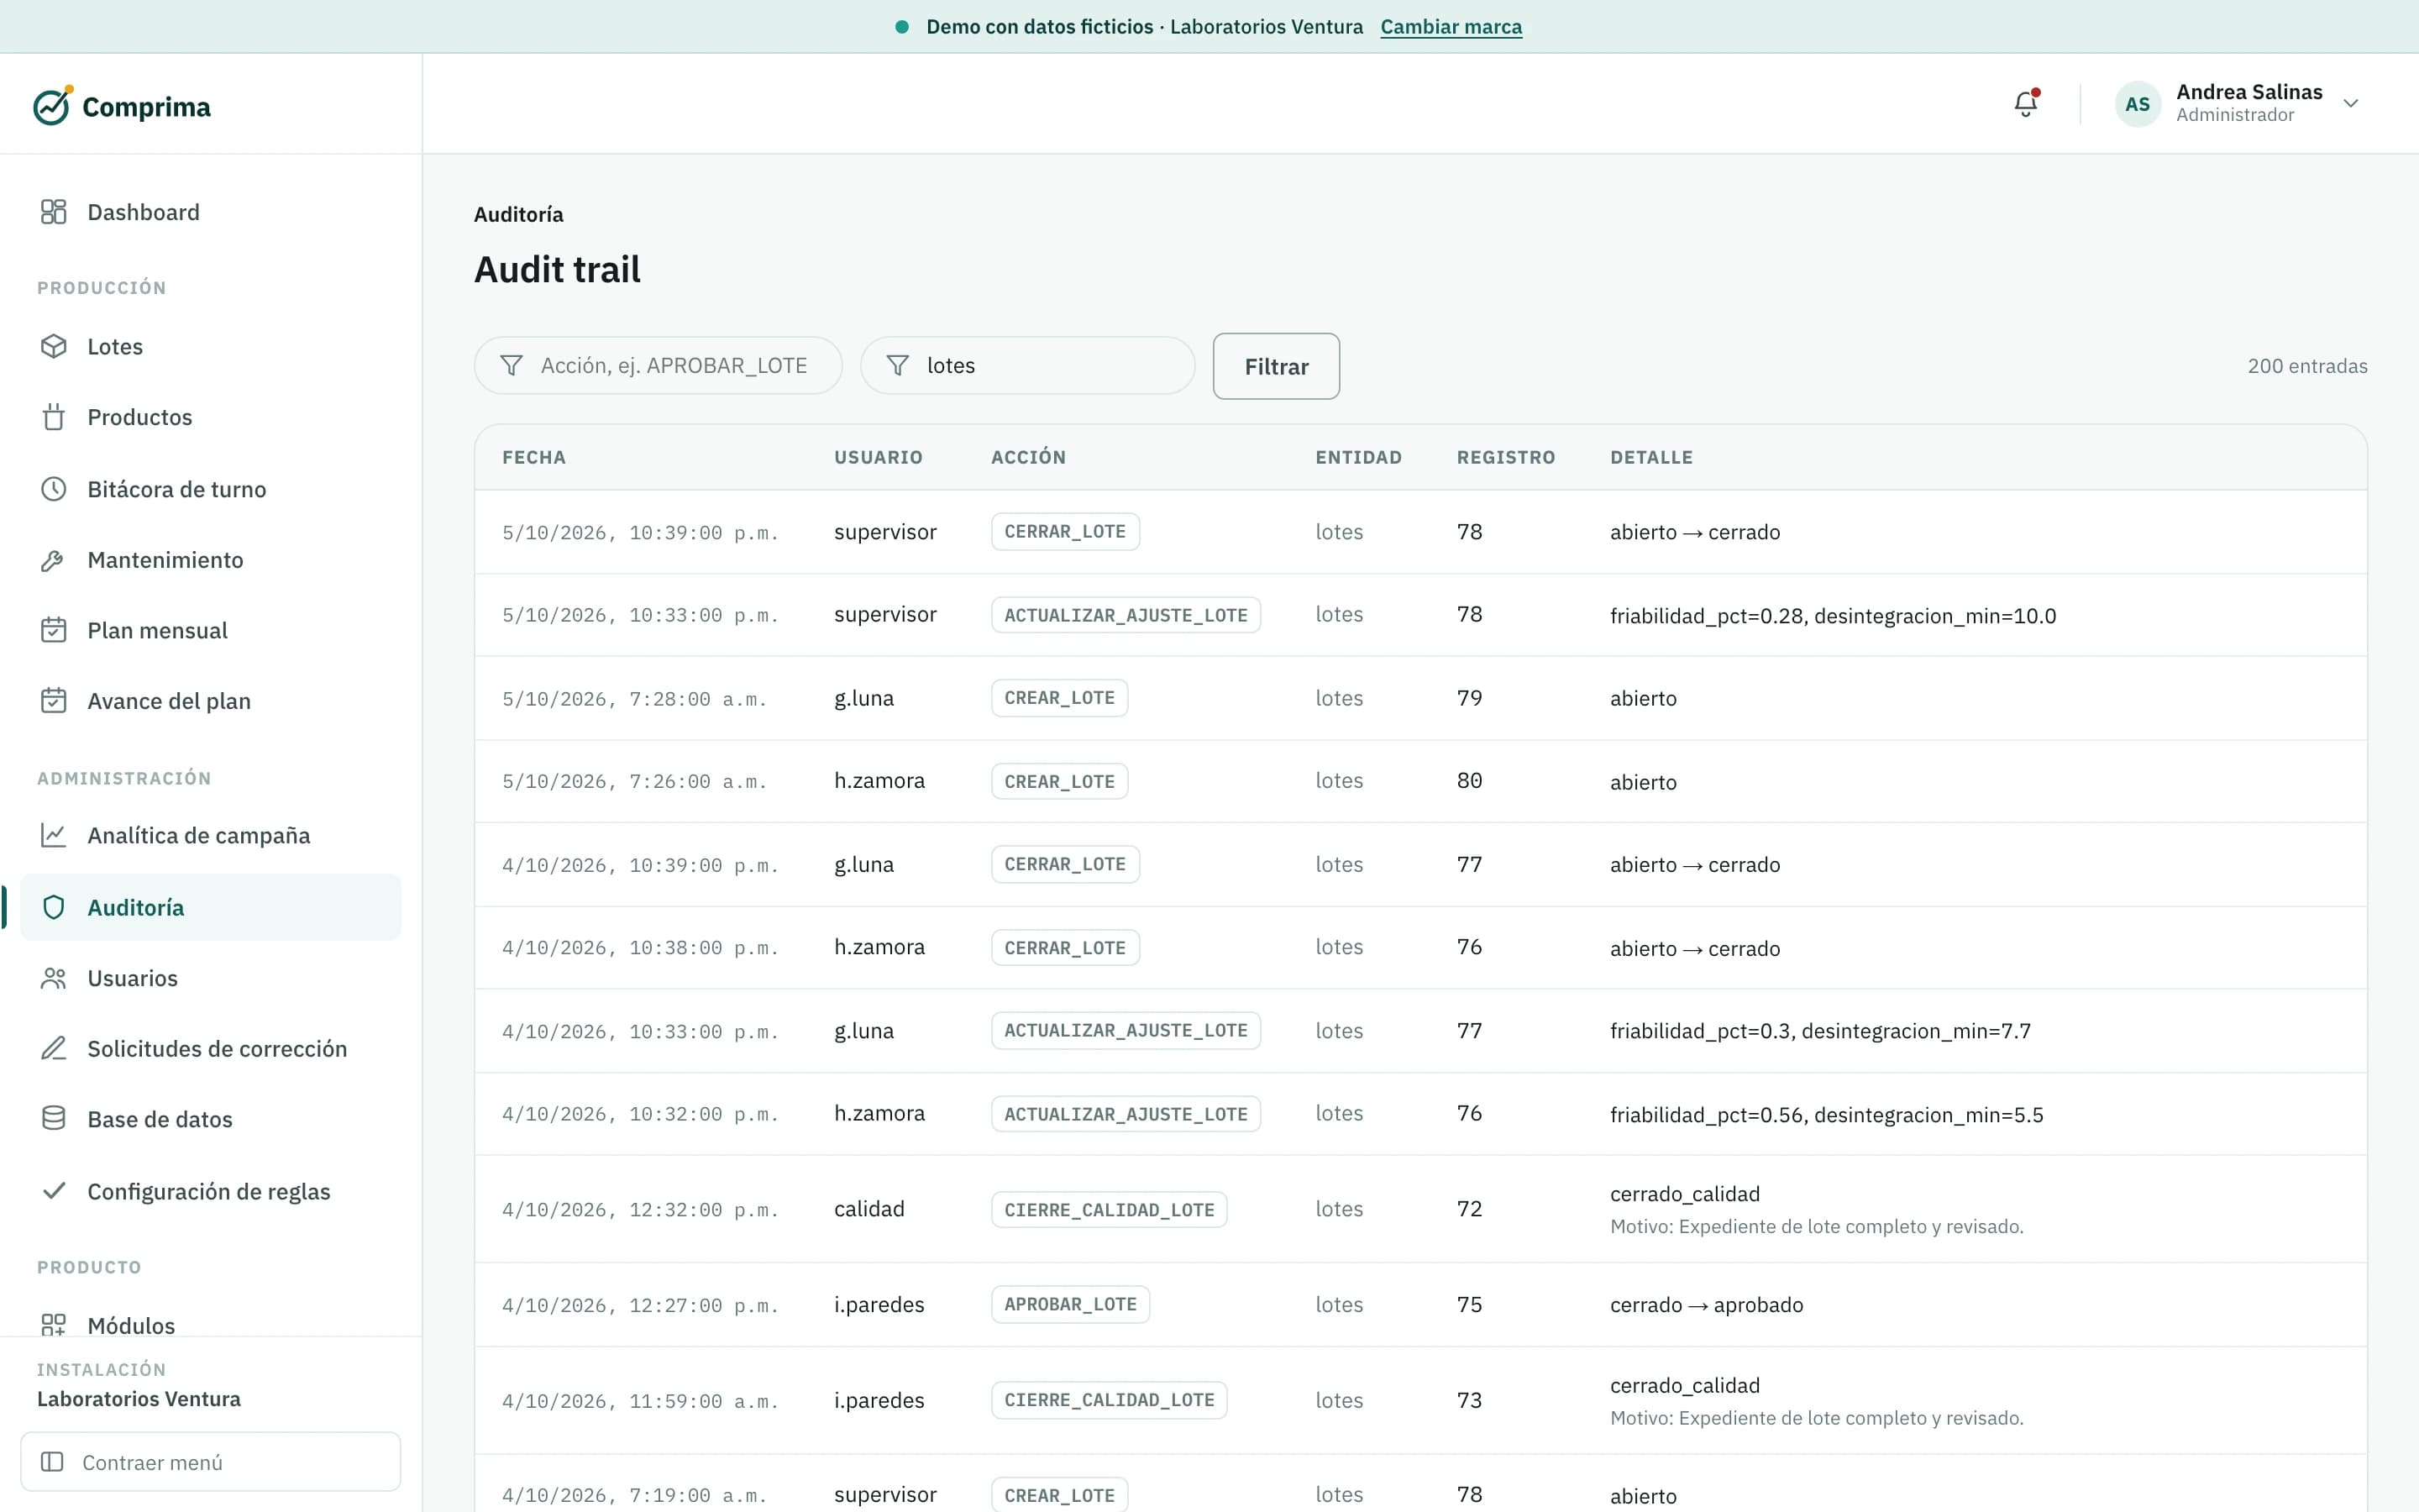Click CERRAR_LOTE badge for registro 76
This screenshot has height=1512, width=2419.
tap(1064, 948)
